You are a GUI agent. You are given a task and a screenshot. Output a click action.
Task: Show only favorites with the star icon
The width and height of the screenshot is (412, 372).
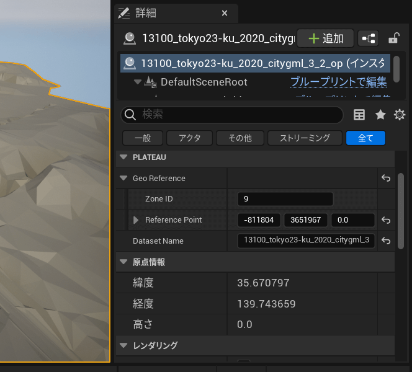380,115
